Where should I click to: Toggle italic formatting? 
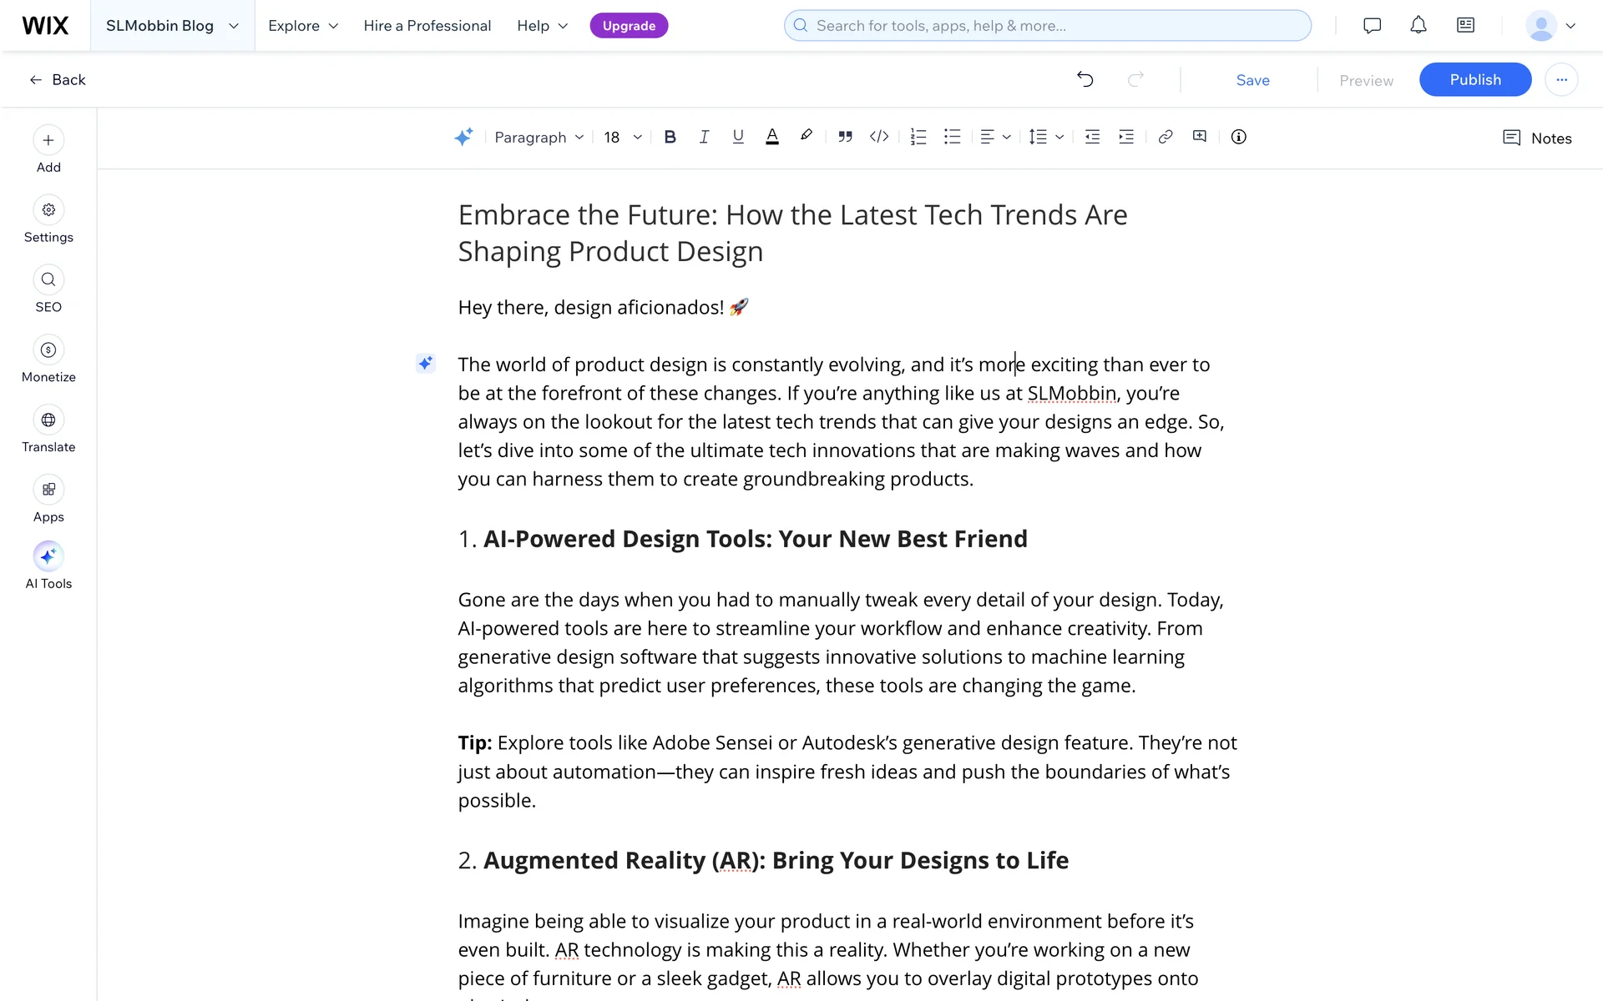(704, 137)
